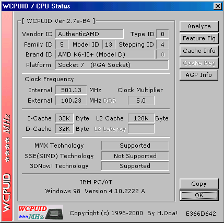Click the MMX Technology Supported field

pos(135,146)
